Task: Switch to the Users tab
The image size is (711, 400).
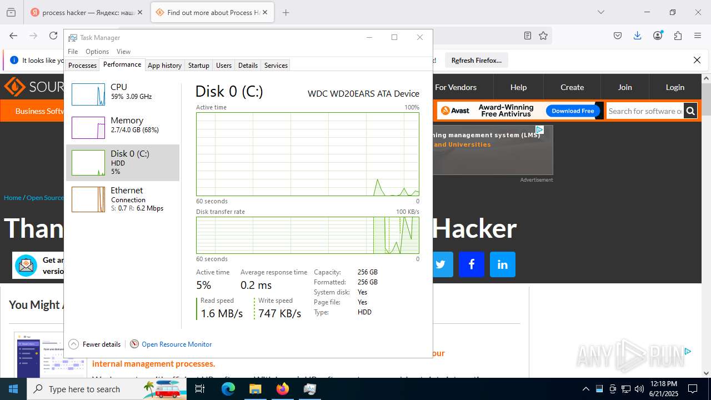Action: click(224, 66)
